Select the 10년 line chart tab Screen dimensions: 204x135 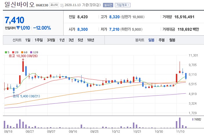pyautogui.click(x=91, y=40)
